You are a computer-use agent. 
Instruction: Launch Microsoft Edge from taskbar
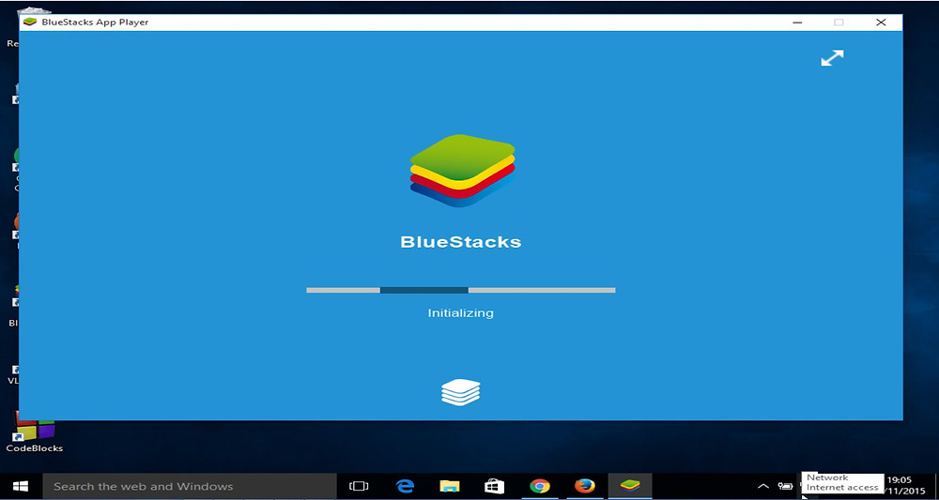click(406, 486)
